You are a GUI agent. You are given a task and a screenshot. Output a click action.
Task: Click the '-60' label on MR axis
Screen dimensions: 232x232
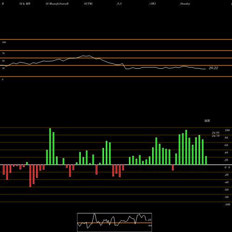[226, 190]
